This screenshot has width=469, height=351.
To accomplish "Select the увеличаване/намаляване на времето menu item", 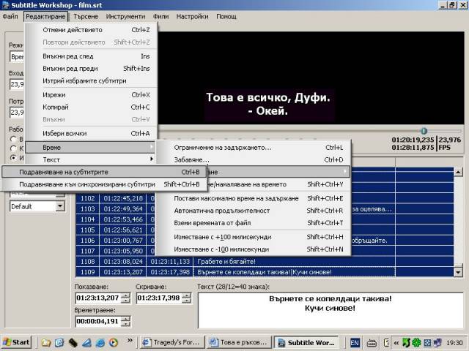I will coord(278,184).
